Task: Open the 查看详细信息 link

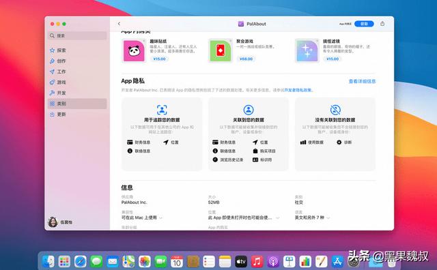Action: (362, 81)
